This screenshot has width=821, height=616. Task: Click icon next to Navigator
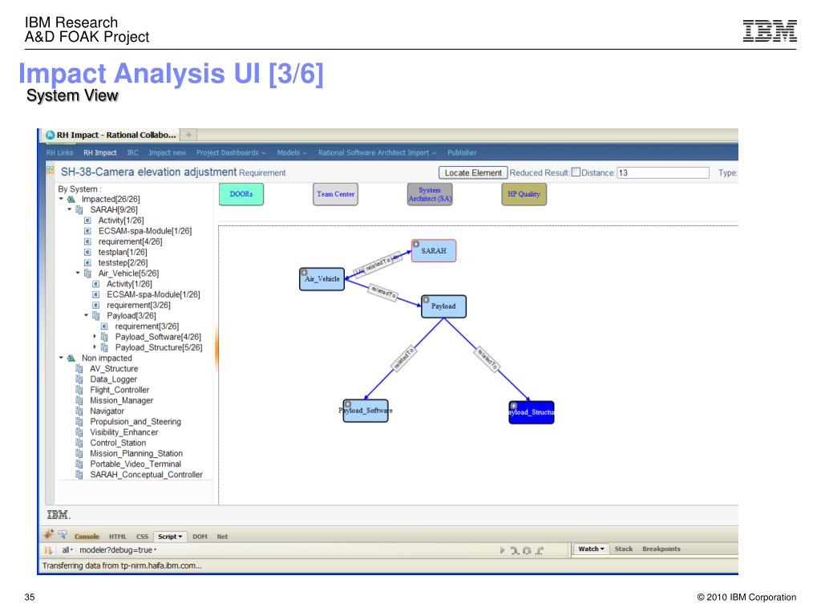coord(79,411)
